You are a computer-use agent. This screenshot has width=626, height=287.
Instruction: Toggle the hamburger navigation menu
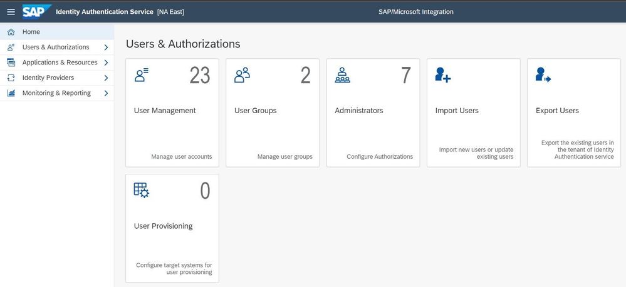(11, 12)
